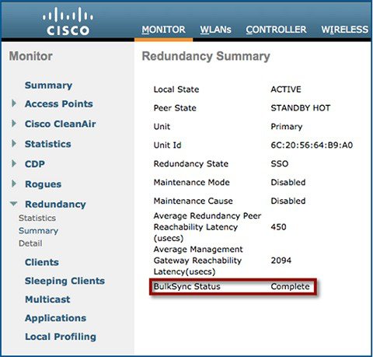This screenshot has height=357, width=373.
Task: Switch to the WLANs tab
Action: click(215, 30)
